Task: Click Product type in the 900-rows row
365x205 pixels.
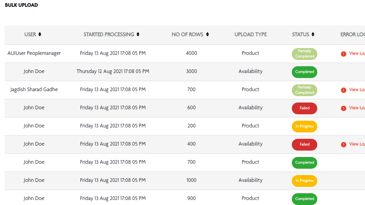Action: [250, 198]
